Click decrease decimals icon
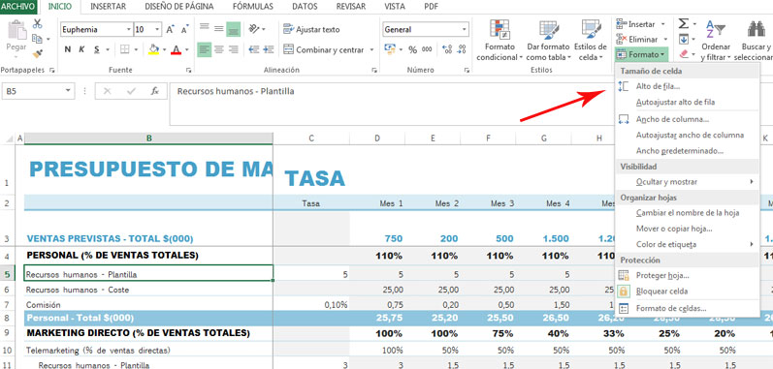Viewport: 773px width, 369px height. click(462, 49)
